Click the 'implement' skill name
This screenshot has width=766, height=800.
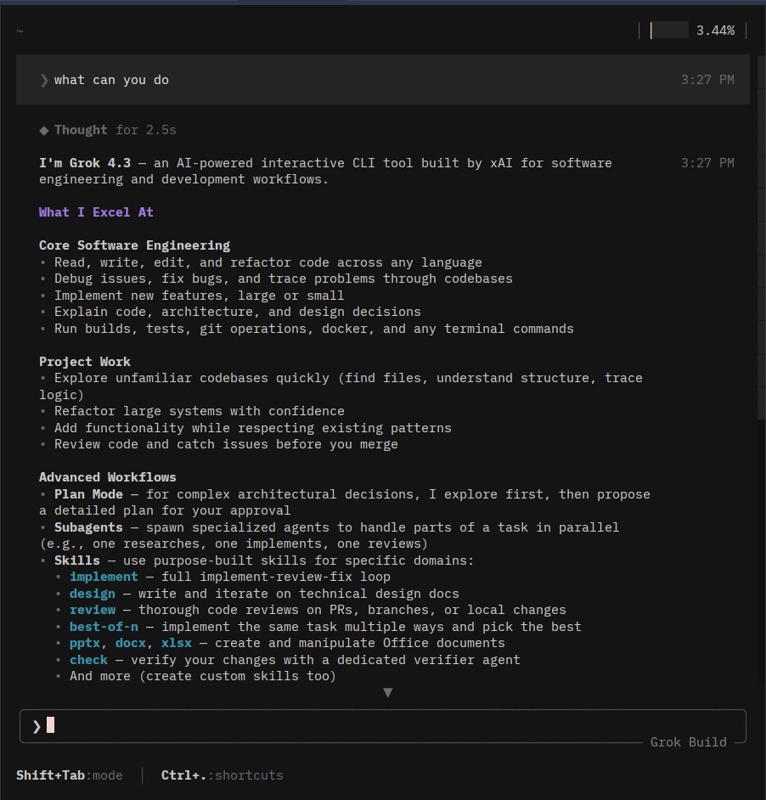pyautogui.click(x=104, y=577)
